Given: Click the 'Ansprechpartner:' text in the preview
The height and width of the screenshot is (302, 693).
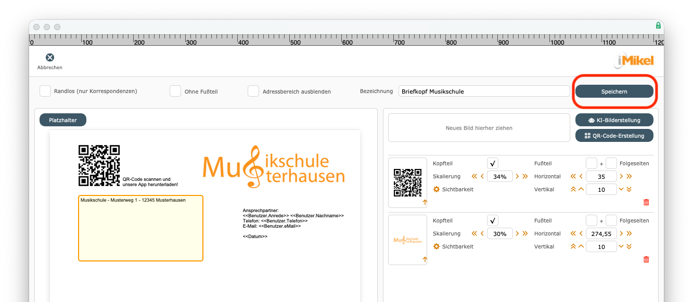Looking at the screenshot, I should 261,211.
